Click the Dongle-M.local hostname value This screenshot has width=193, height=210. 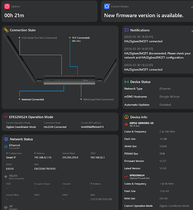[x=169, y=96]
